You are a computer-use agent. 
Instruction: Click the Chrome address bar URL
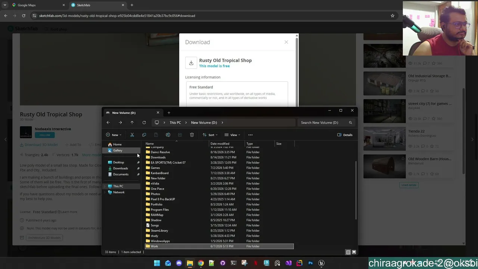[117, 16]
